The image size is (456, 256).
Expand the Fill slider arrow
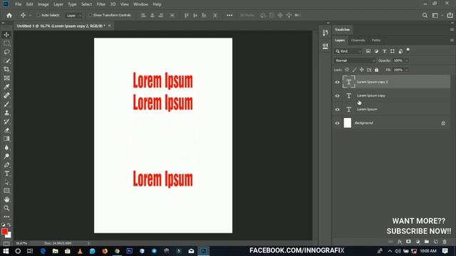pyautogui.click(x=407, y=70)
